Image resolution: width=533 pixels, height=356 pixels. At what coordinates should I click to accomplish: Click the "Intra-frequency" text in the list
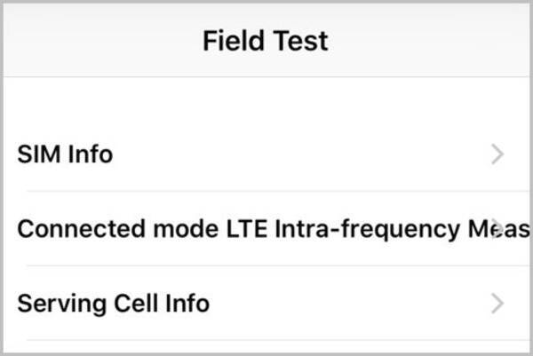pos(368,229)
